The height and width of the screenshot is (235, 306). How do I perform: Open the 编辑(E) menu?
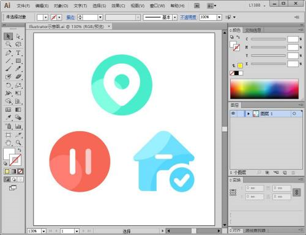[42, 6]
